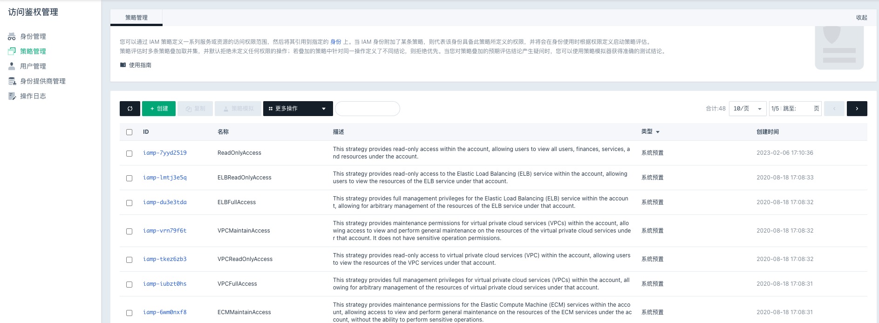Click the 创建时间 column header

point(768,132)
